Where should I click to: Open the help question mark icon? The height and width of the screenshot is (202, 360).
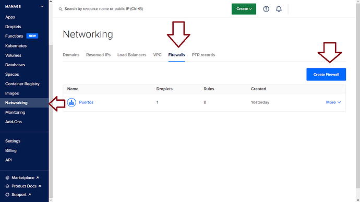266,9
